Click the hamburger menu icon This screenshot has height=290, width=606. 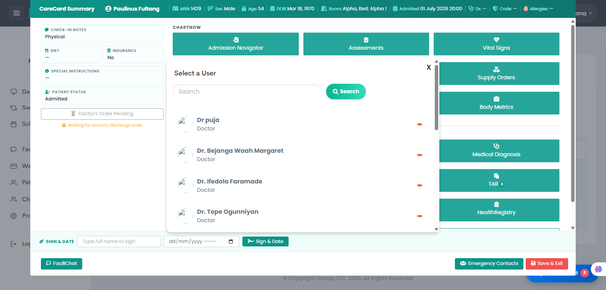(17, 13)
